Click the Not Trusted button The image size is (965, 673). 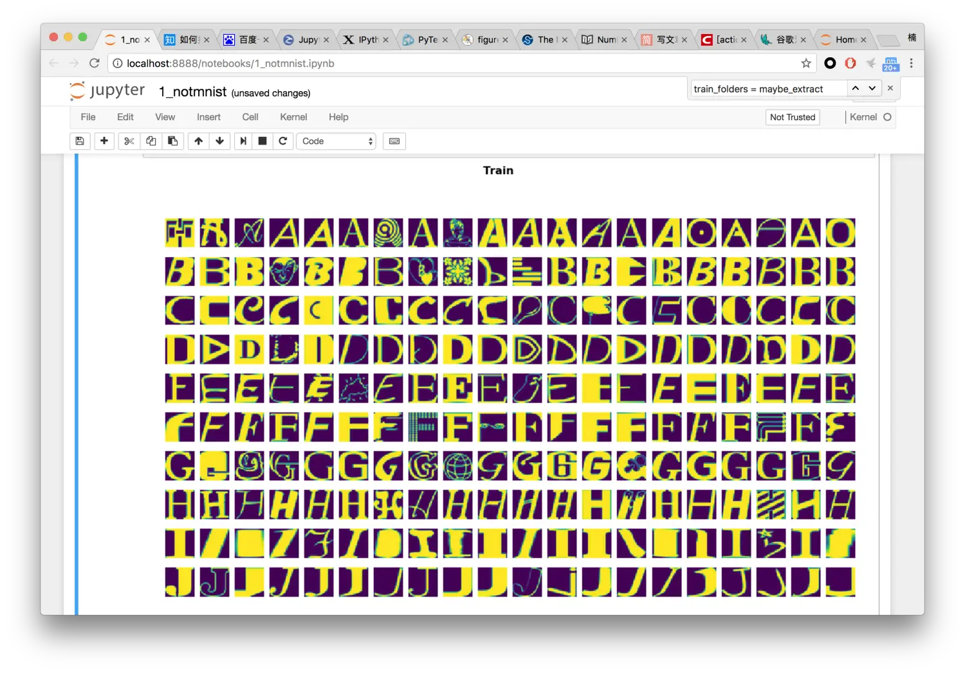point(793,117)
